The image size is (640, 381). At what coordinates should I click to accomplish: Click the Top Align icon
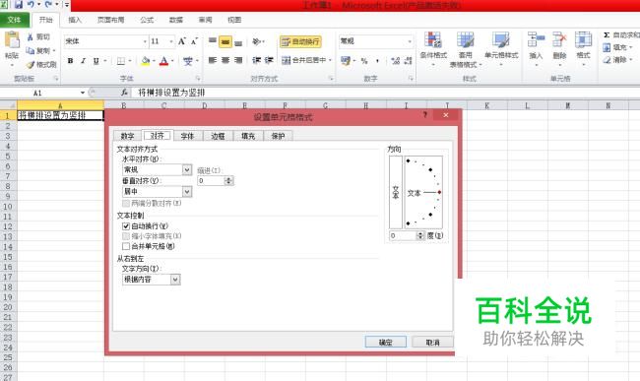click(x=213, y=41)
